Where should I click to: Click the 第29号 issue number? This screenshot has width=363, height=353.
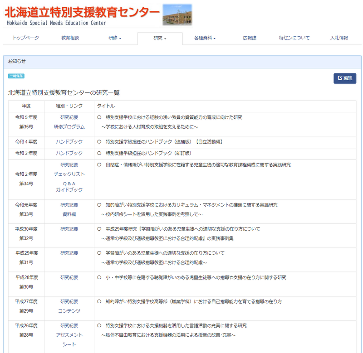point(26,311)
